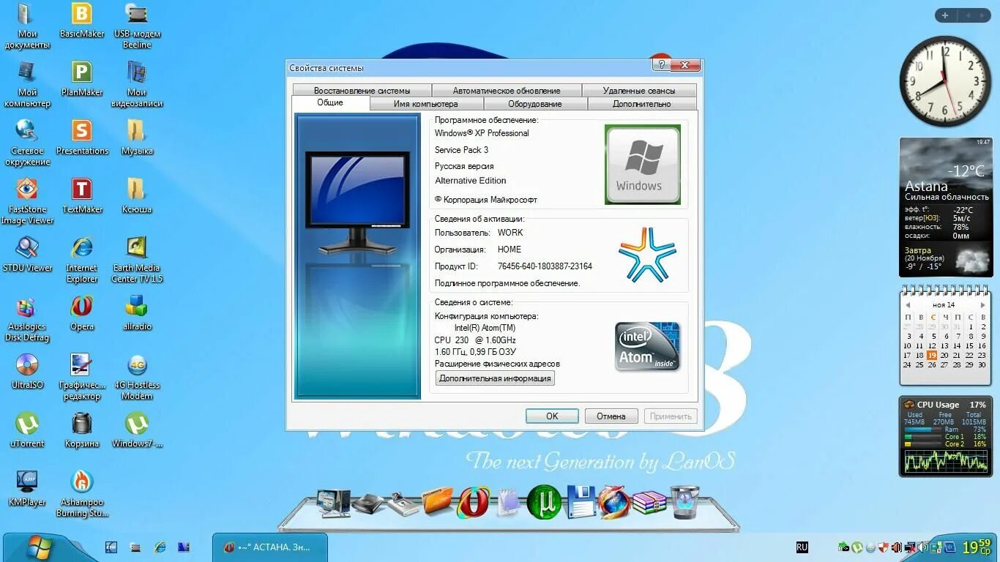
Task: Open uTorrent desktop shortcut
Action: [27, 430]
